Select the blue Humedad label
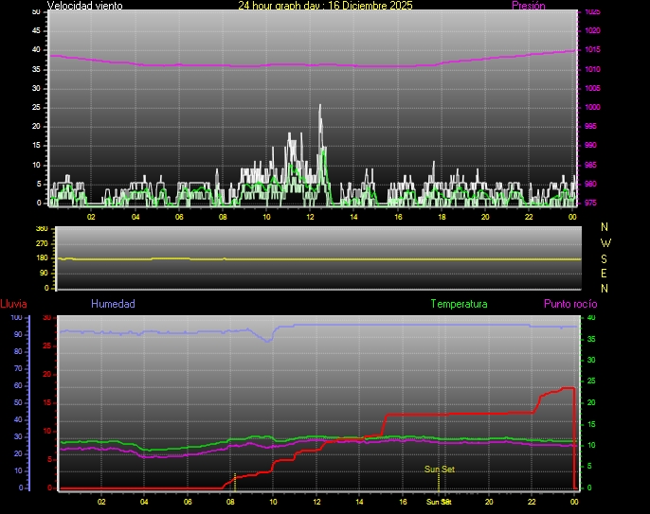Screen dimensions: 650x514 tap(113, 304)
